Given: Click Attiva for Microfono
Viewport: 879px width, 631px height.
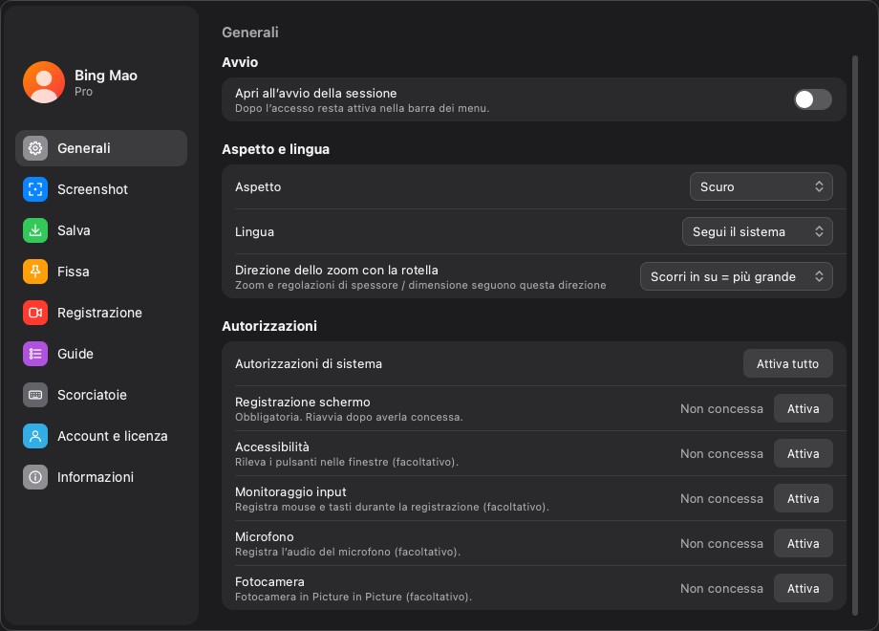Looking at the screenshot, I should click(803, 543).
